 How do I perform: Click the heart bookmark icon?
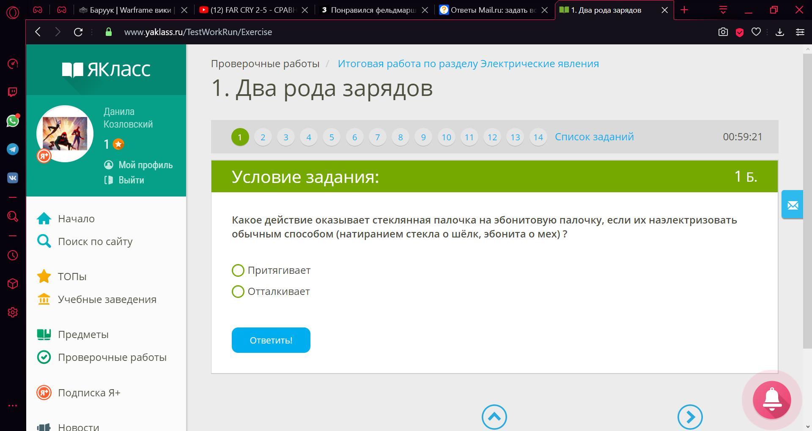(756, 32)
